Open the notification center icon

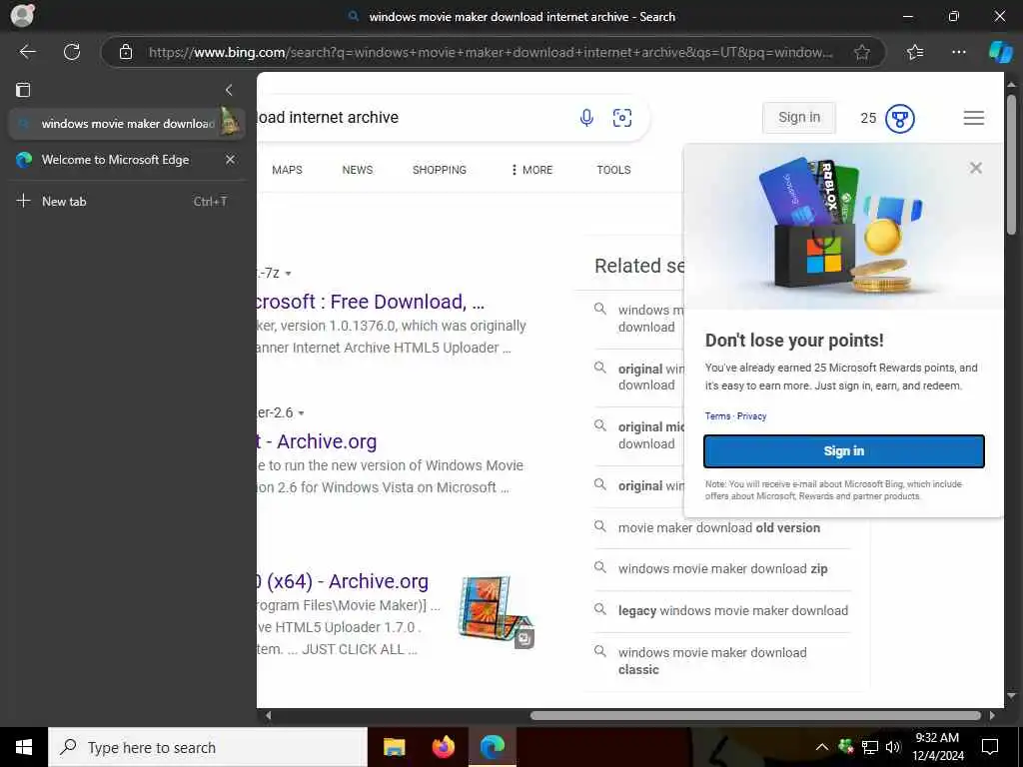point(990,747)
